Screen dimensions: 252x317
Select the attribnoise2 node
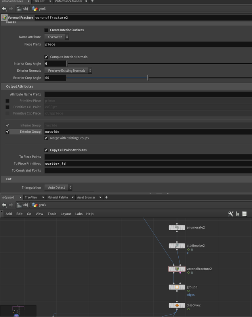coord(177,246)
